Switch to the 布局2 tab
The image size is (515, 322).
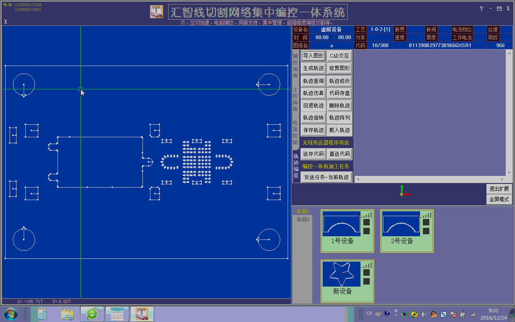pos(303,219)
